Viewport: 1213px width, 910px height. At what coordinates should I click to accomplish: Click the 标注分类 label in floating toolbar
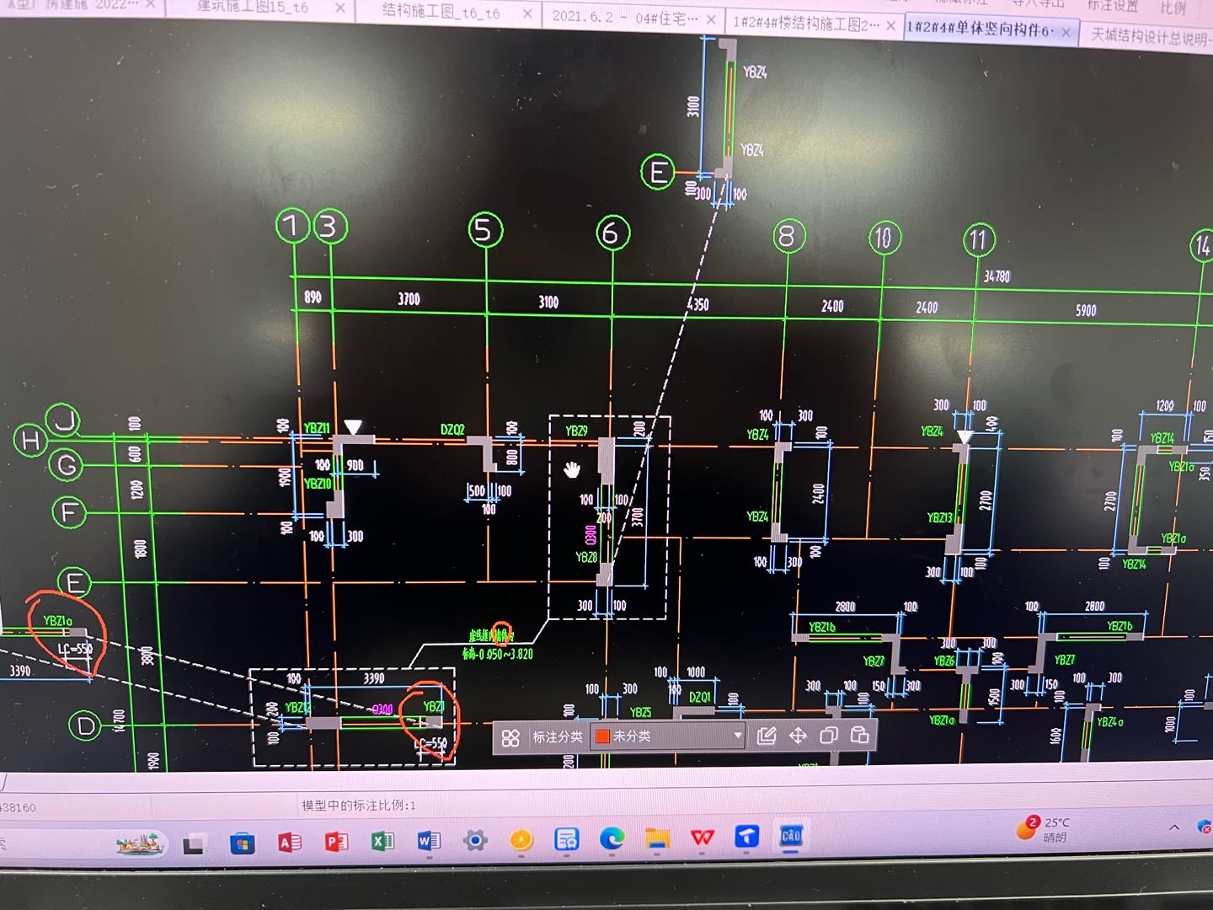click(x=557, y=737)
